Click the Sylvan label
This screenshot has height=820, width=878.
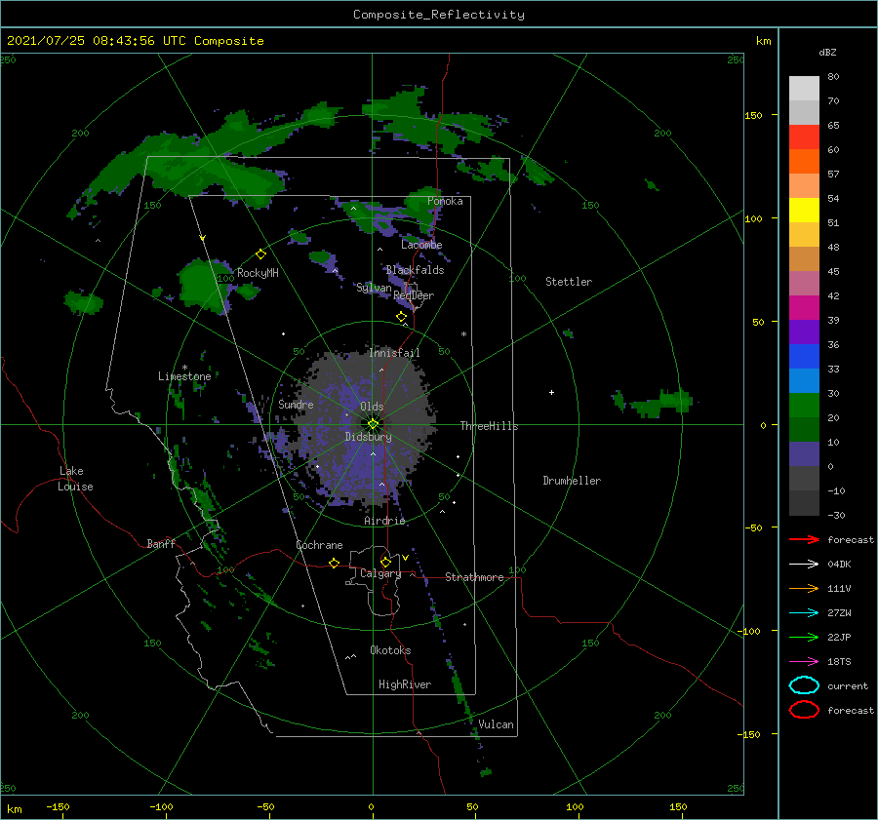point(374,288)
